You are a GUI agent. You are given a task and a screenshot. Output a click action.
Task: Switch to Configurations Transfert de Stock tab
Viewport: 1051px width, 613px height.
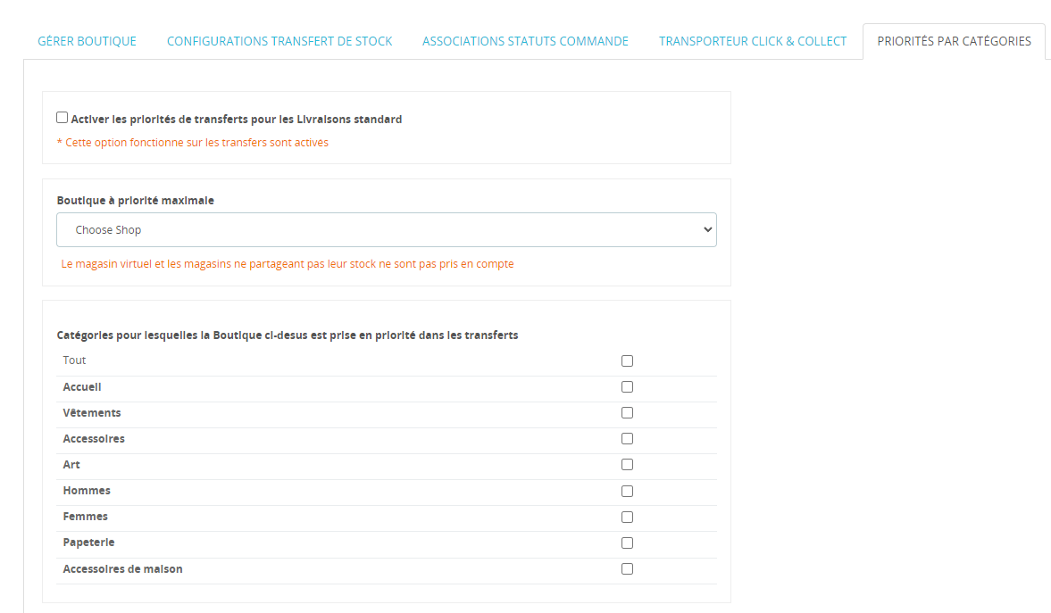tap(279, 42)
